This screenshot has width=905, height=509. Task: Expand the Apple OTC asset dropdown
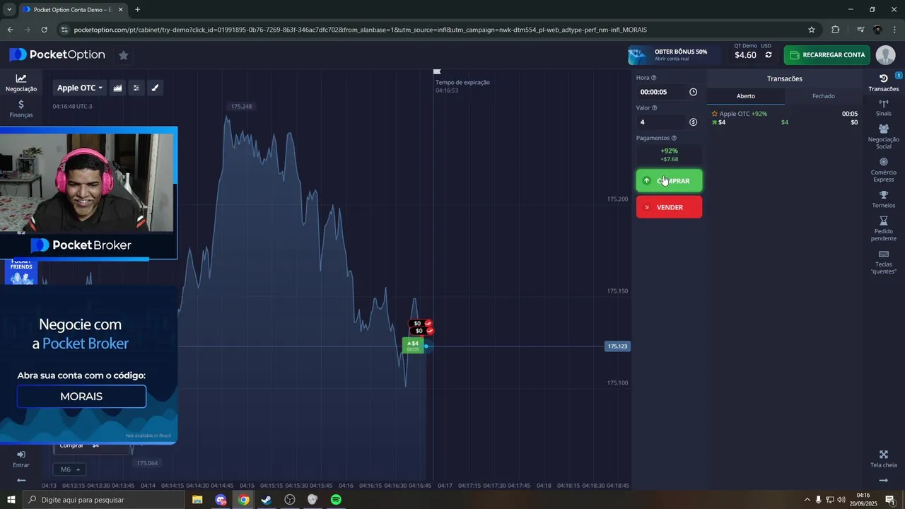pos(80,88)
